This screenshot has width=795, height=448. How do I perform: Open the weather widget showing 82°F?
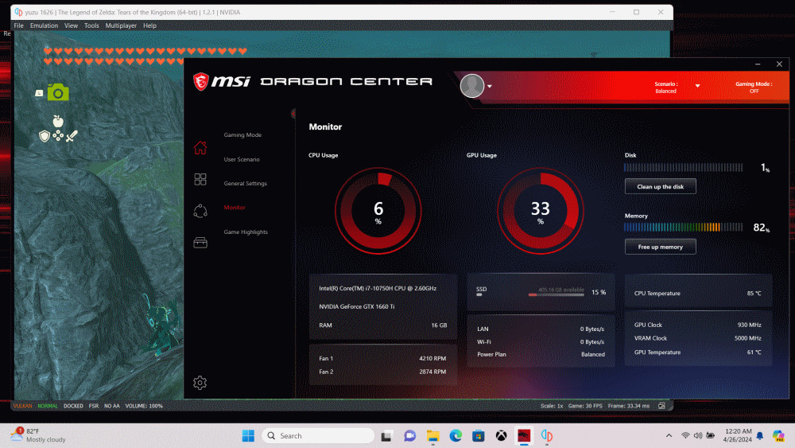38,435
